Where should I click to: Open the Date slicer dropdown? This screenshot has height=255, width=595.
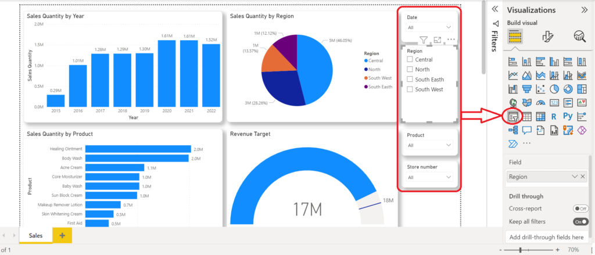[x=429, y=27]
